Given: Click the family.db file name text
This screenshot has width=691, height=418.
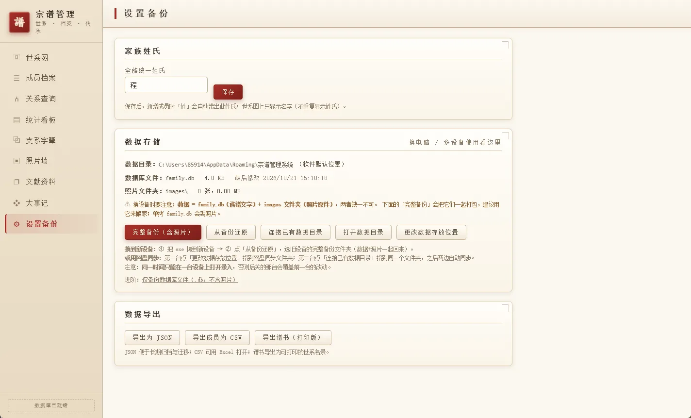Looking at the screenshot, I should [x=180, y=178].
